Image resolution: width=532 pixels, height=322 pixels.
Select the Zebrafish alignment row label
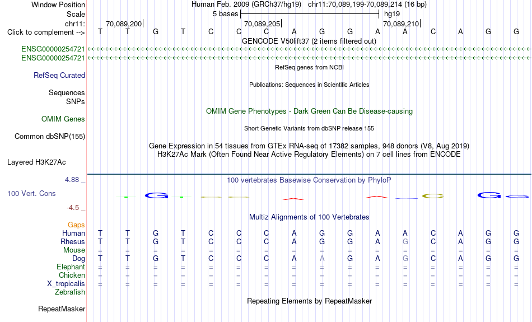(x=70, y=292)
